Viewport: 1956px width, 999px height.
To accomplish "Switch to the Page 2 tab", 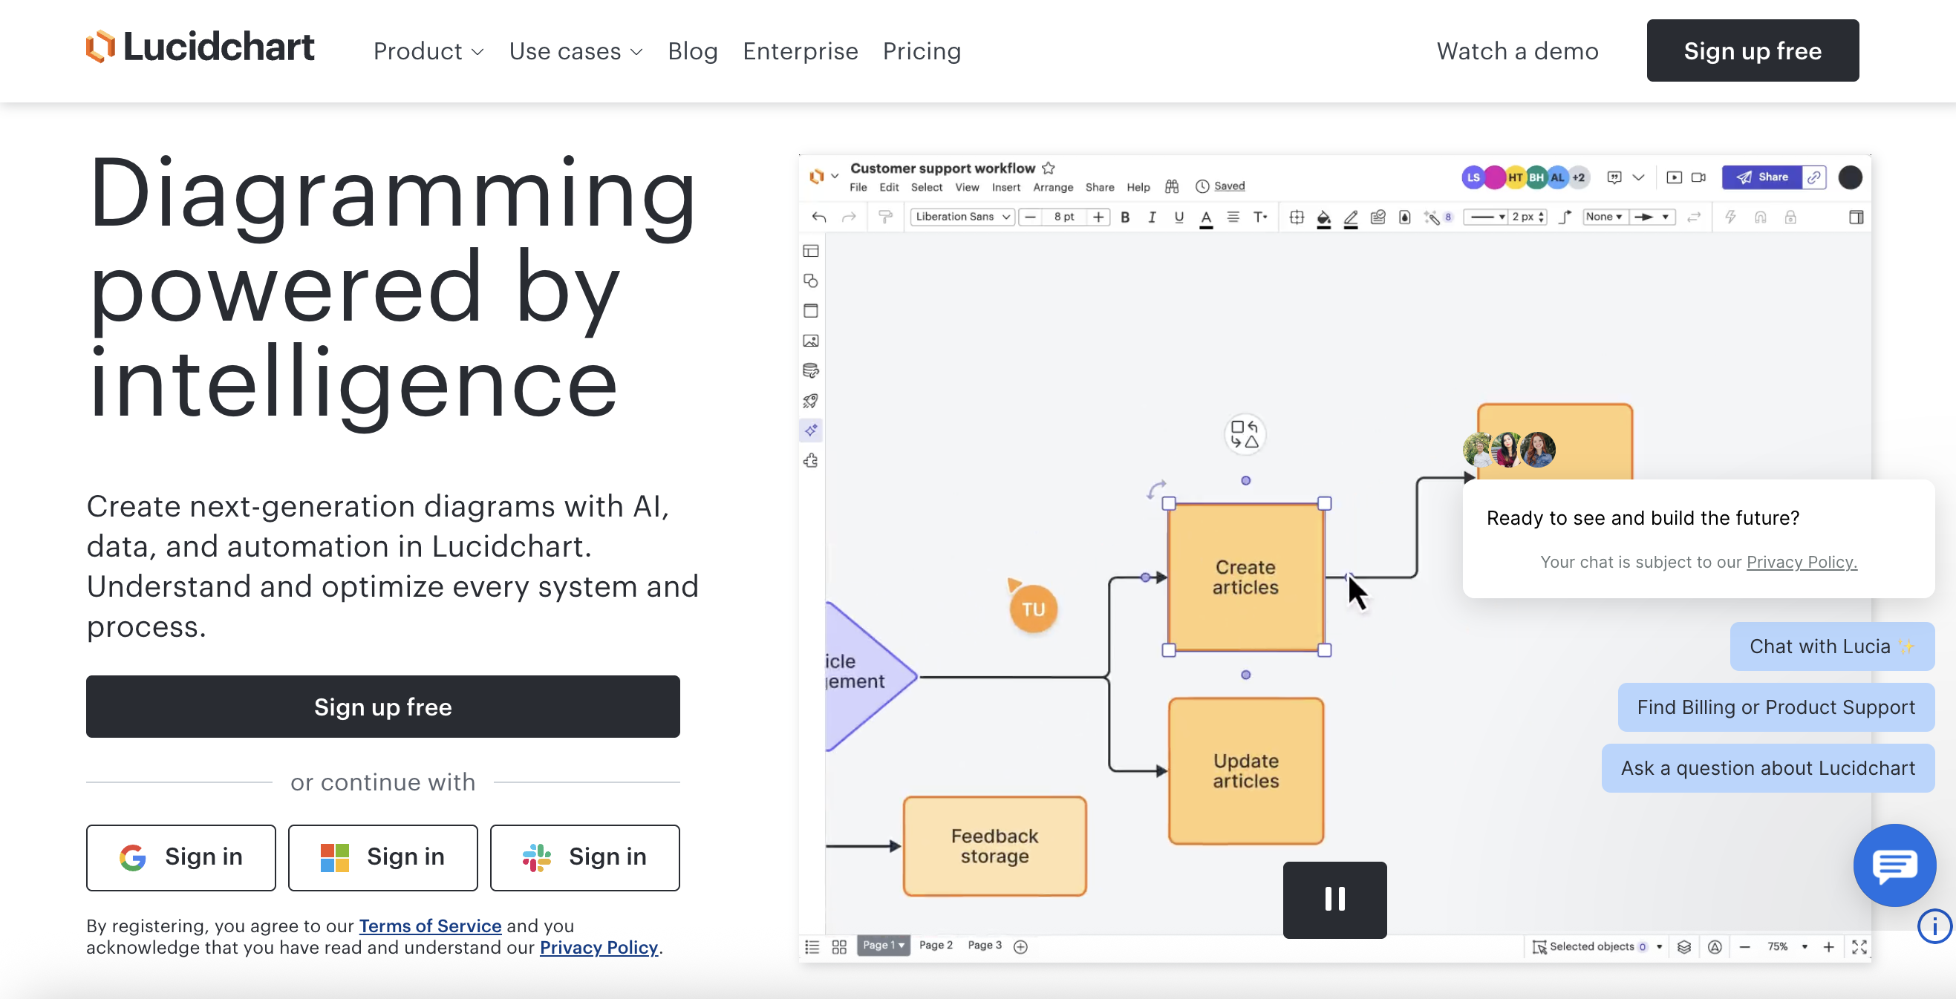I will (x=936, y=945).
